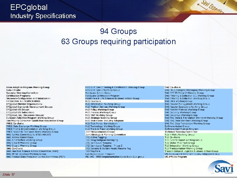
Task: Click "HLS Policy Working Group"
Action: pyautogui.click(x=100, y=109)
